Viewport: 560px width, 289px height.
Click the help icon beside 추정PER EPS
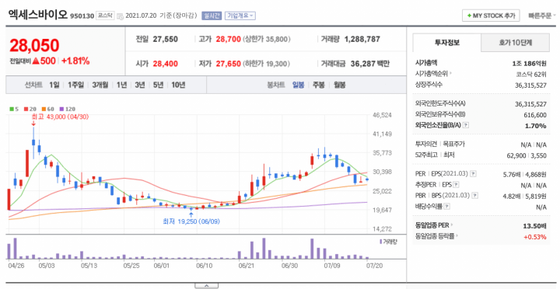(456, 185)
